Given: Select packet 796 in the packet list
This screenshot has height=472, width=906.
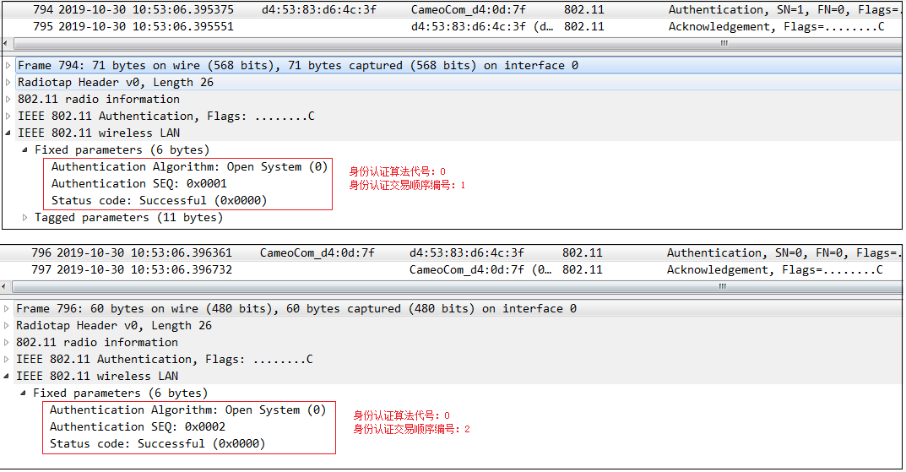Looking at the screenshot, I should (451, 253).
